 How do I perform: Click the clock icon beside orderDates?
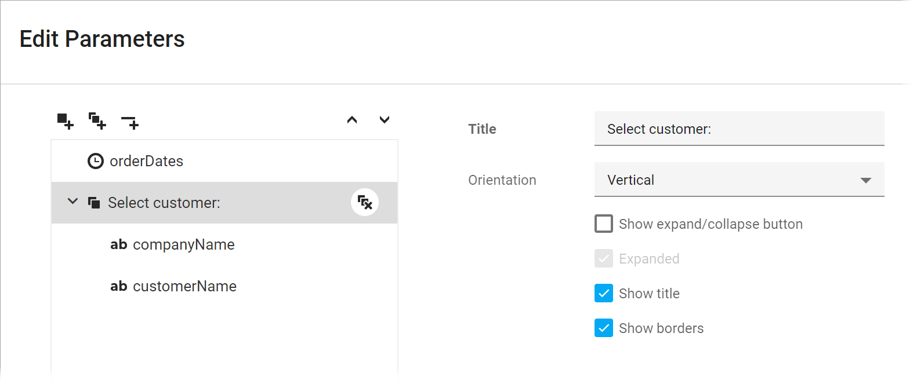tap(95, 161)
